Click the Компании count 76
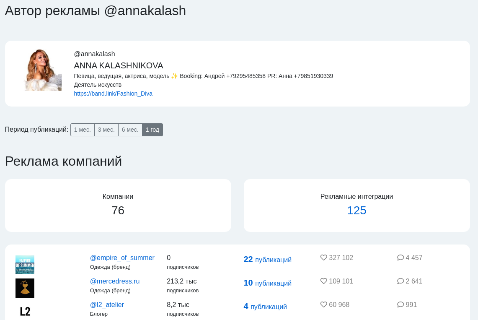This screenshot has height=320, width=478. coord(118,211)
